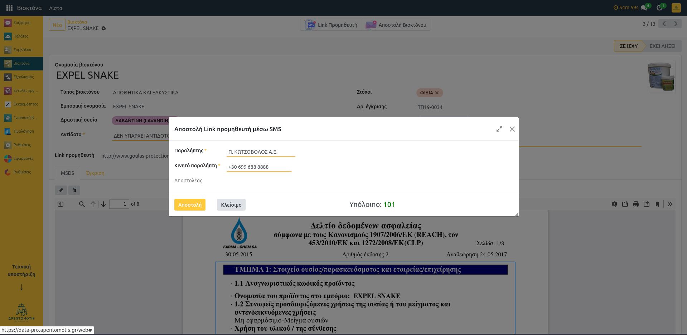Image resolution: width=687 pixels, height=335 pixels.
Task: Open Εντολές εργ... in the sidebar
Action: click(x=21, y=90)
